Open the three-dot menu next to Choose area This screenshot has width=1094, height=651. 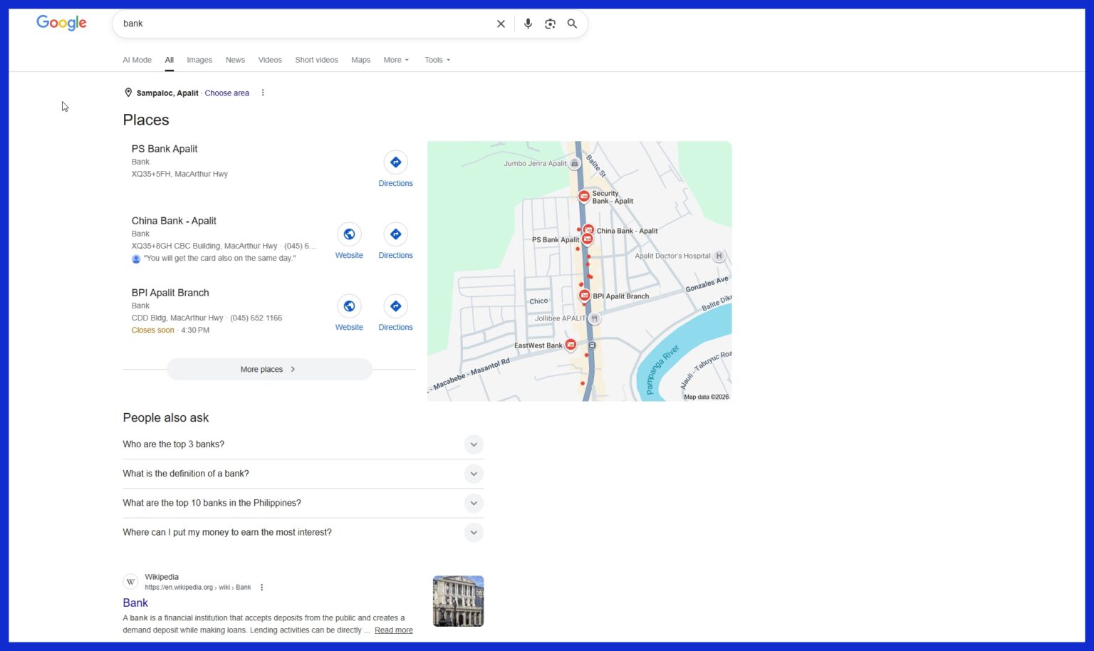click(x=263, y=92)
